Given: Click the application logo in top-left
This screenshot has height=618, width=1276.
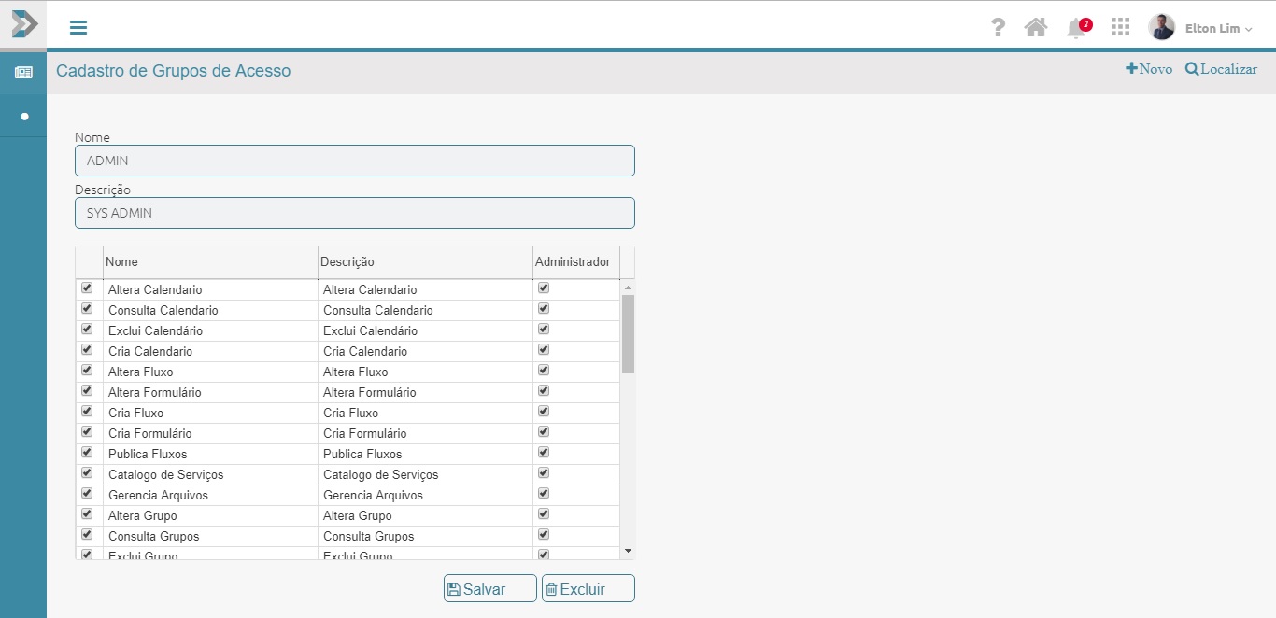Looking at the screenshot, I should click(23, 23).
